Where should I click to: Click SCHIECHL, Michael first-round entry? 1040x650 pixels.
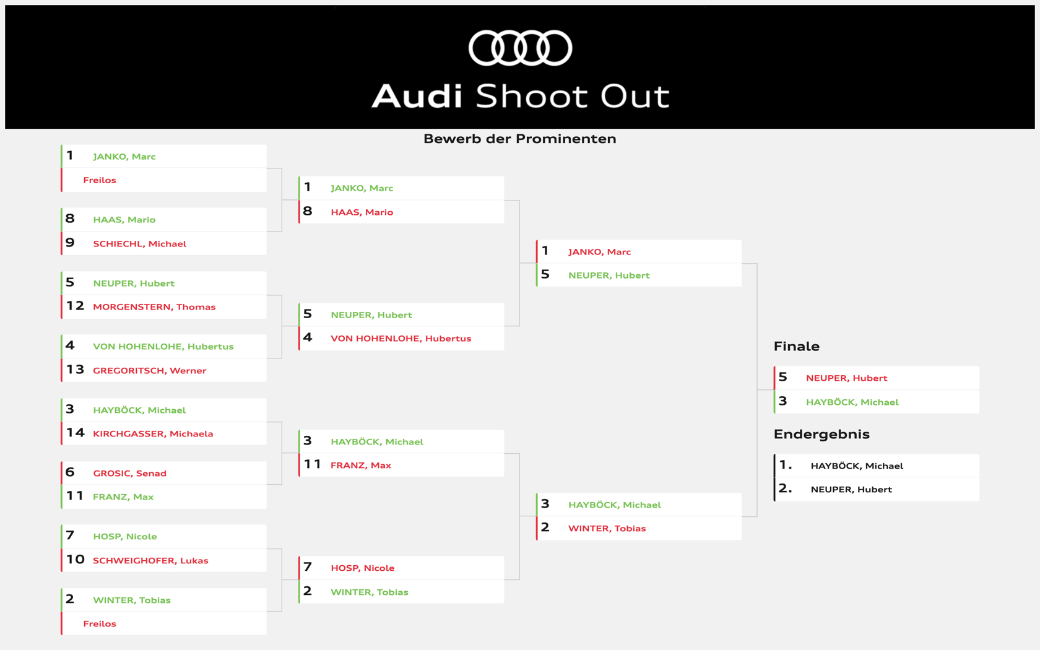click(x=163, y=243)
